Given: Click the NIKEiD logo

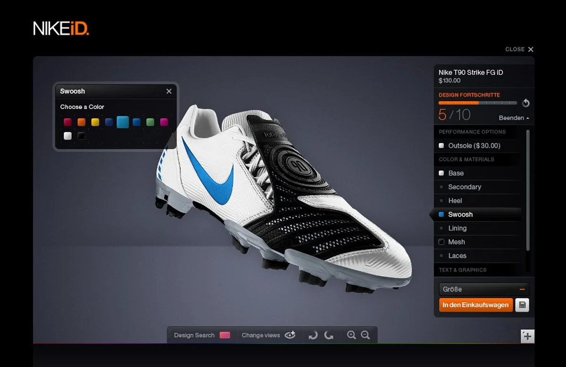Looking at the screenshot, I should tap(61, 28).
